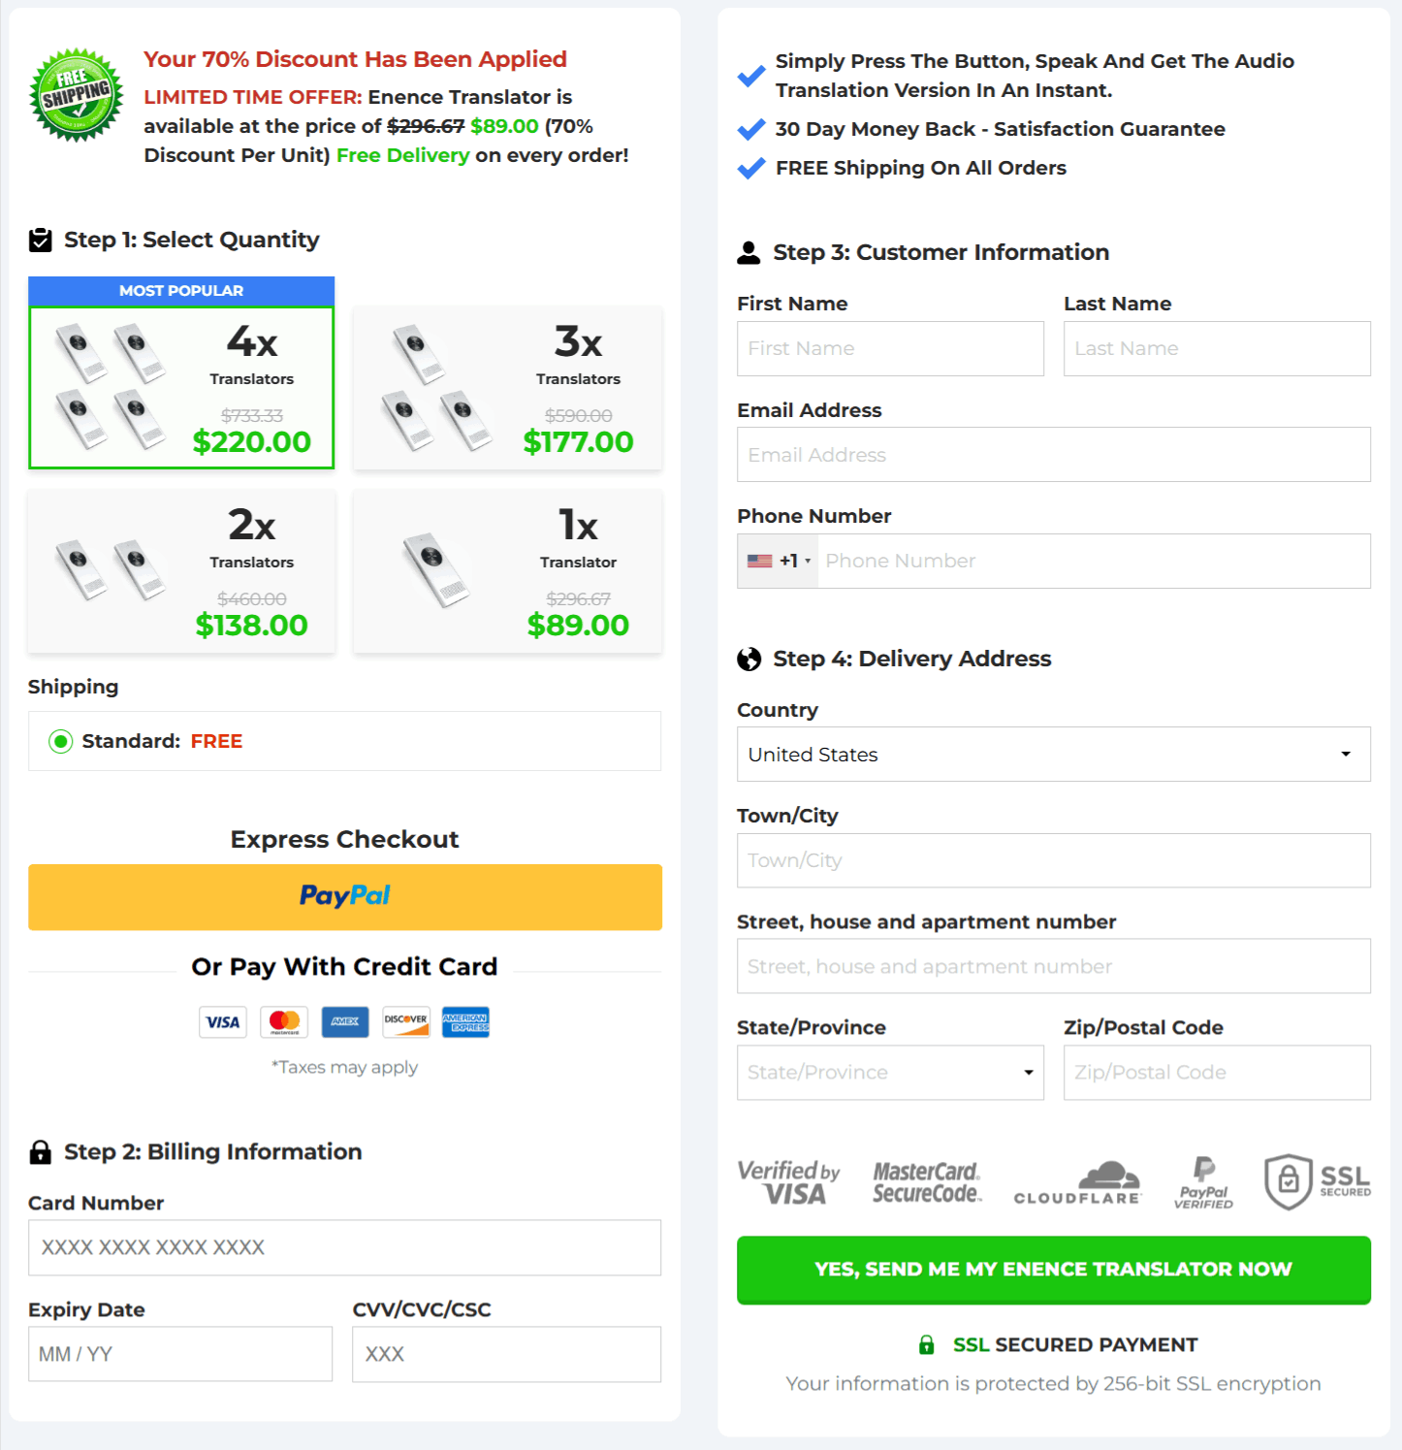Viewport: 1402px width, 1450px height.
Task: Click the Mastercard payment icon
Action: point(284,1021)
